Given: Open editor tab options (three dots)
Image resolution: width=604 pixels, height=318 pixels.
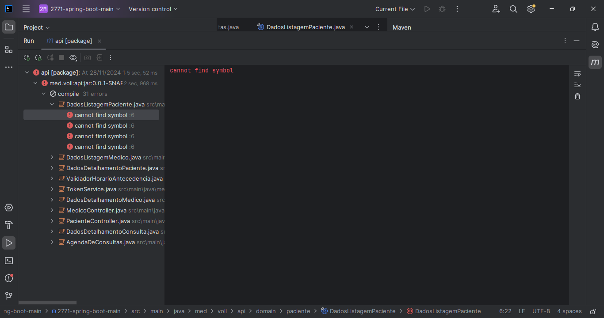Looking at the screenshot, I should [378, 27].
